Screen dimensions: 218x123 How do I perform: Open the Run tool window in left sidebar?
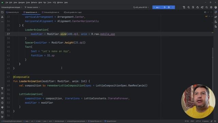pos(2,93)
